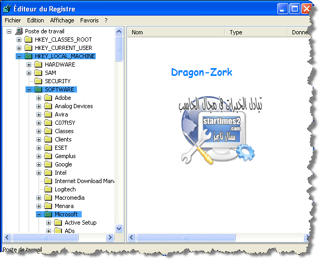
Task: Click the Clients folder icon
Action: (x=48, y=139)
